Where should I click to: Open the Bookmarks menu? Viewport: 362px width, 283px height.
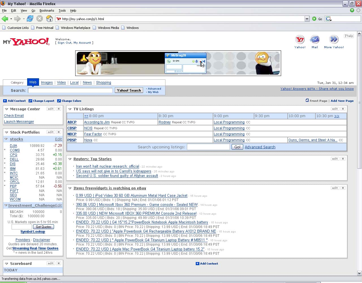pyautogui.click(x=47, y=10)
